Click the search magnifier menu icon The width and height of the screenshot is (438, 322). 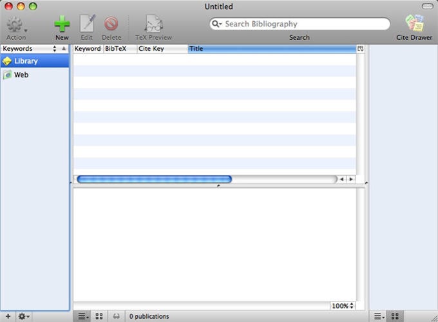(216, 24)
